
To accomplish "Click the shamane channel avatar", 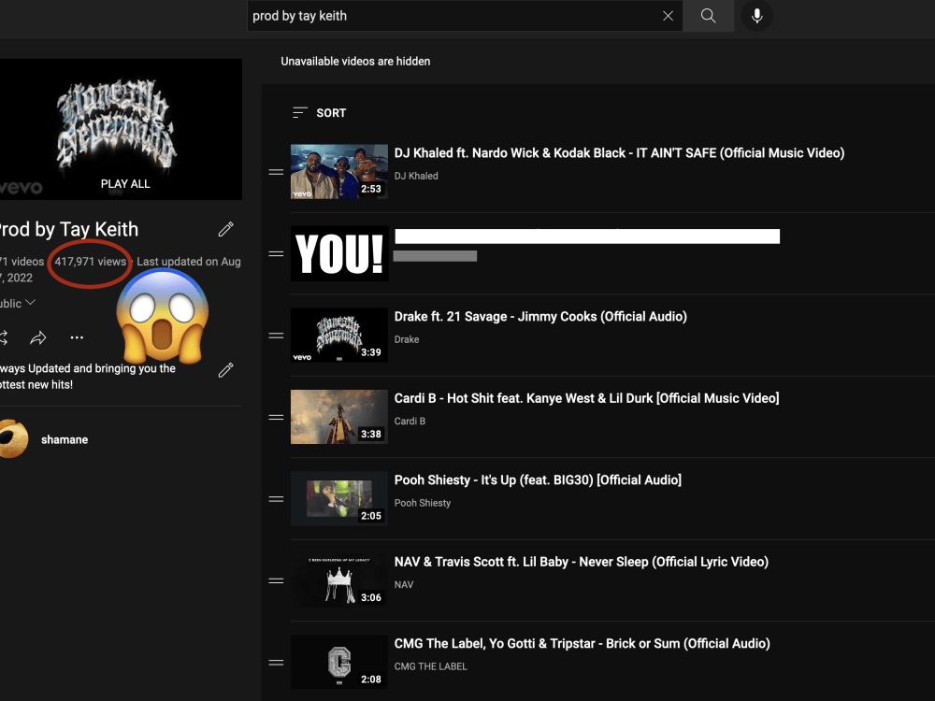I will click(13, 438).
